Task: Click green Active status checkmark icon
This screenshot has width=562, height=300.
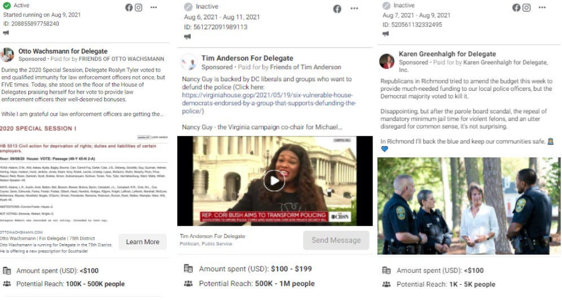Action: 6,6
